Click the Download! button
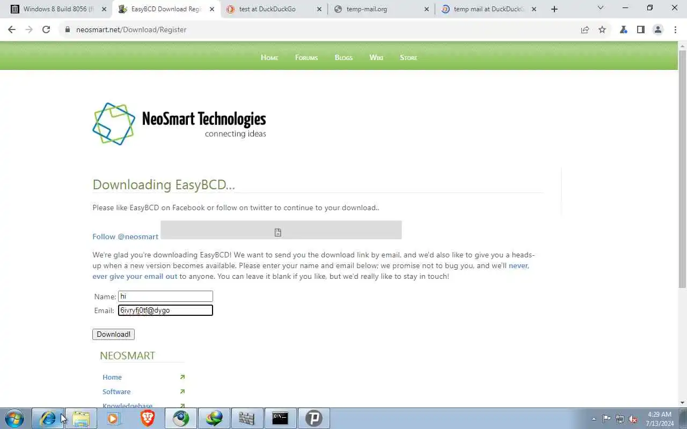Screen dimensions: 687x429 pyautogui.click(x=113, y=334)
